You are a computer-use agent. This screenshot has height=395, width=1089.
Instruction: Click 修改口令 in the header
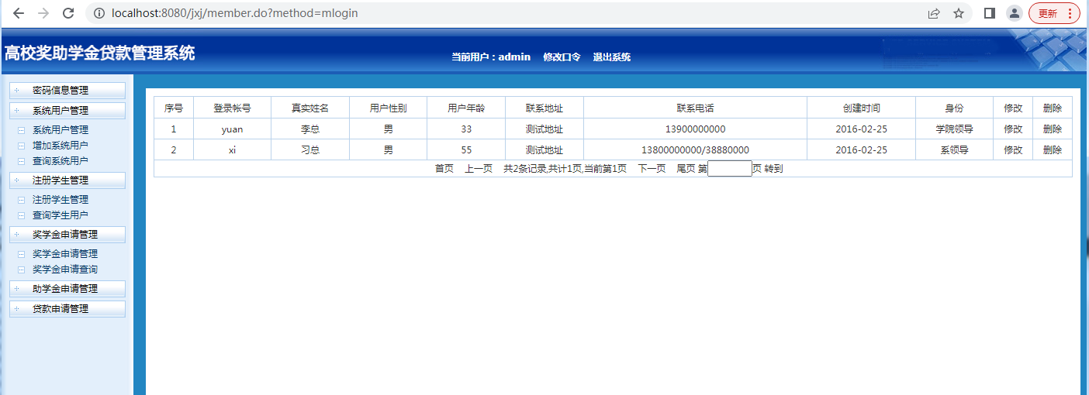pyautogui.click(x=562, y=57)
